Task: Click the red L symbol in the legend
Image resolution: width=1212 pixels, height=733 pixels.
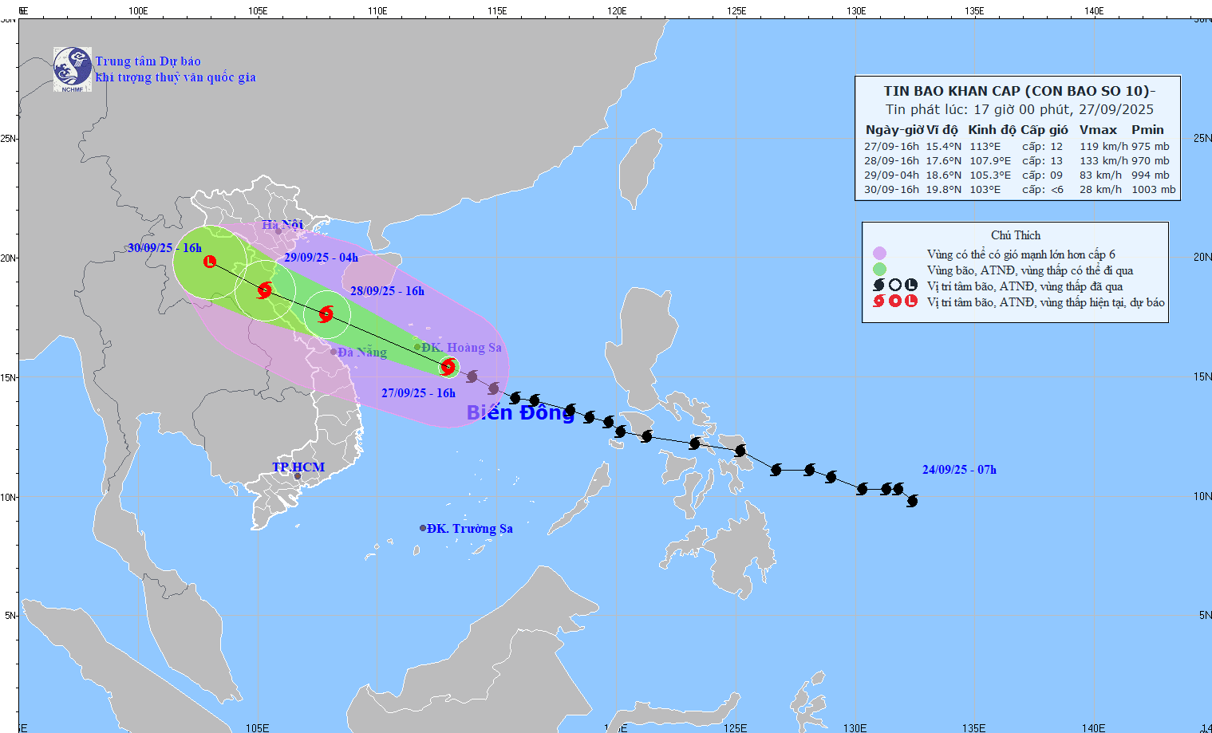Action: coord(910,301)
